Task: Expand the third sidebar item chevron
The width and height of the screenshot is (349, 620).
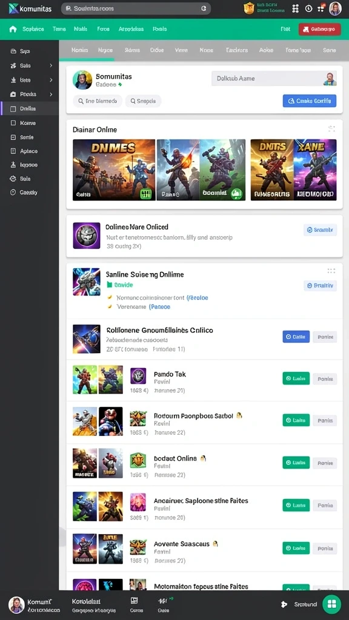Action: [51, 80]
